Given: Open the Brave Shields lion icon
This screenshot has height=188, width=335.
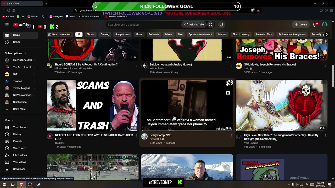Looking at the screenshot, I should [253, 10].
